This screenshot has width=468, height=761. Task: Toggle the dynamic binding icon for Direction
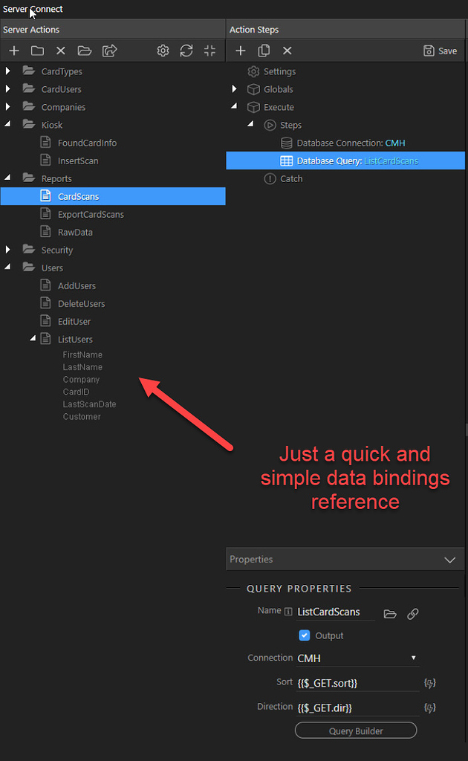pyautogui.click(x=429, y=707)
